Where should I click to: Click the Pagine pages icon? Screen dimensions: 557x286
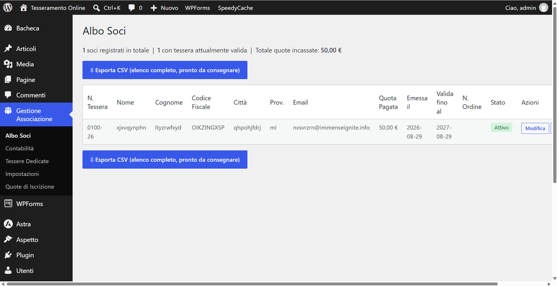8,80
